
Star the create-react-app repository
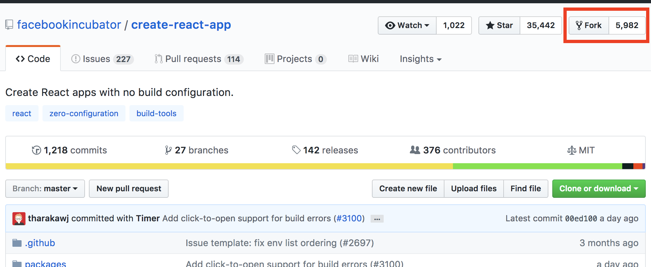pyautogui.click(x=499, y=25)
